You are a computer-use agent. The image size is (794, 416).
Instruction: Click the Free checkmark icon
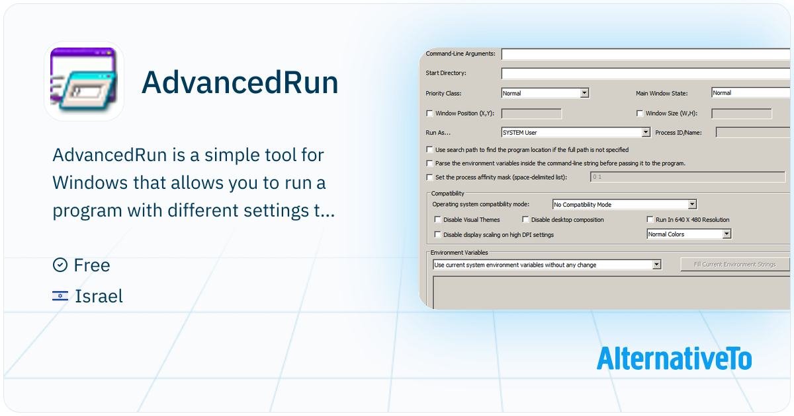click(x=60, y=265)
